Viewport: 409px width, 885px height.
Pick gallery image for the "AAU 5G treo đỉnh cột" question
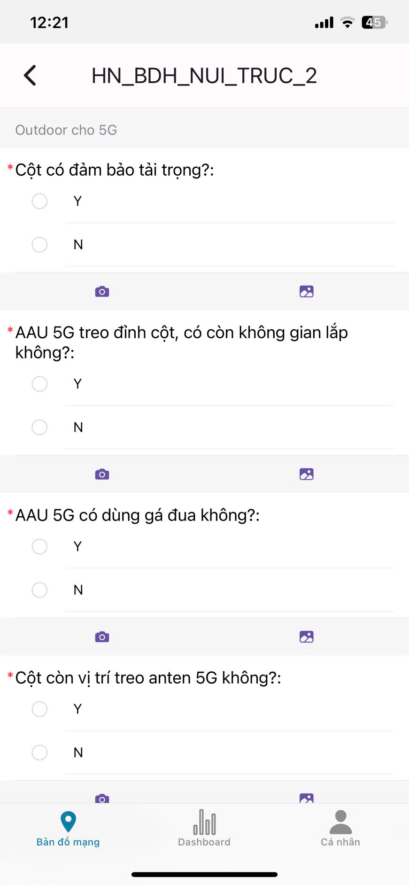pos(306,474)
